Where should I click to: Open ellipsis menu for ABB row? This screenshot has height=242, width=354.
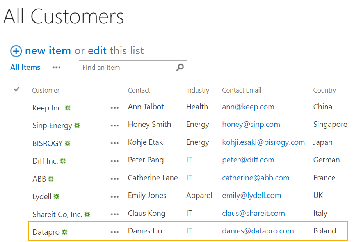[x=115, y=179]
